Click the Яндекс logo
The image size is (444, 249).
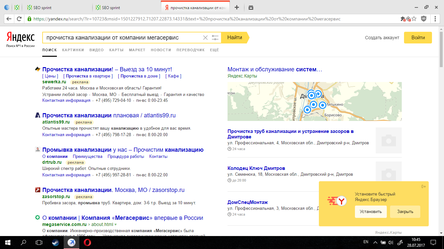point(20,37)
